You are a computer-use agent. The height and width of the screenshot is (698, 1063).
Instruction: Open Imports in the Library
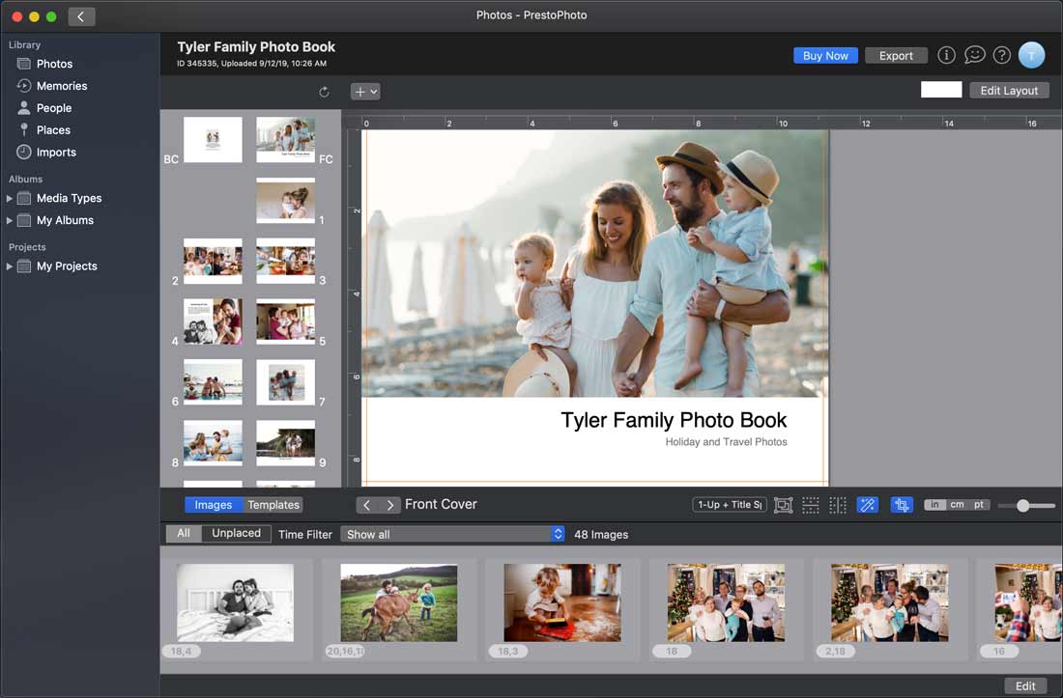coord(46,153)
